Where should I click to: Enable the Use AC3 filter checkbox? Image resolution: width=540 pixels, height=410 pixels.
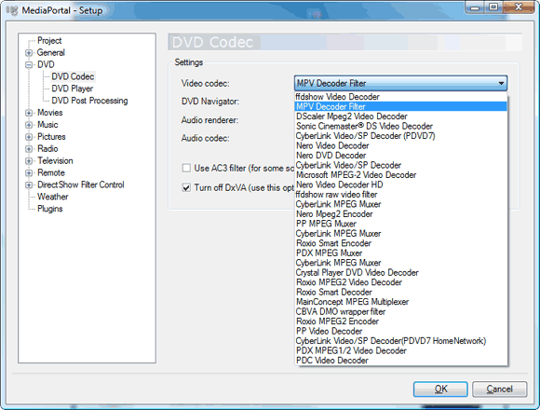186,168
